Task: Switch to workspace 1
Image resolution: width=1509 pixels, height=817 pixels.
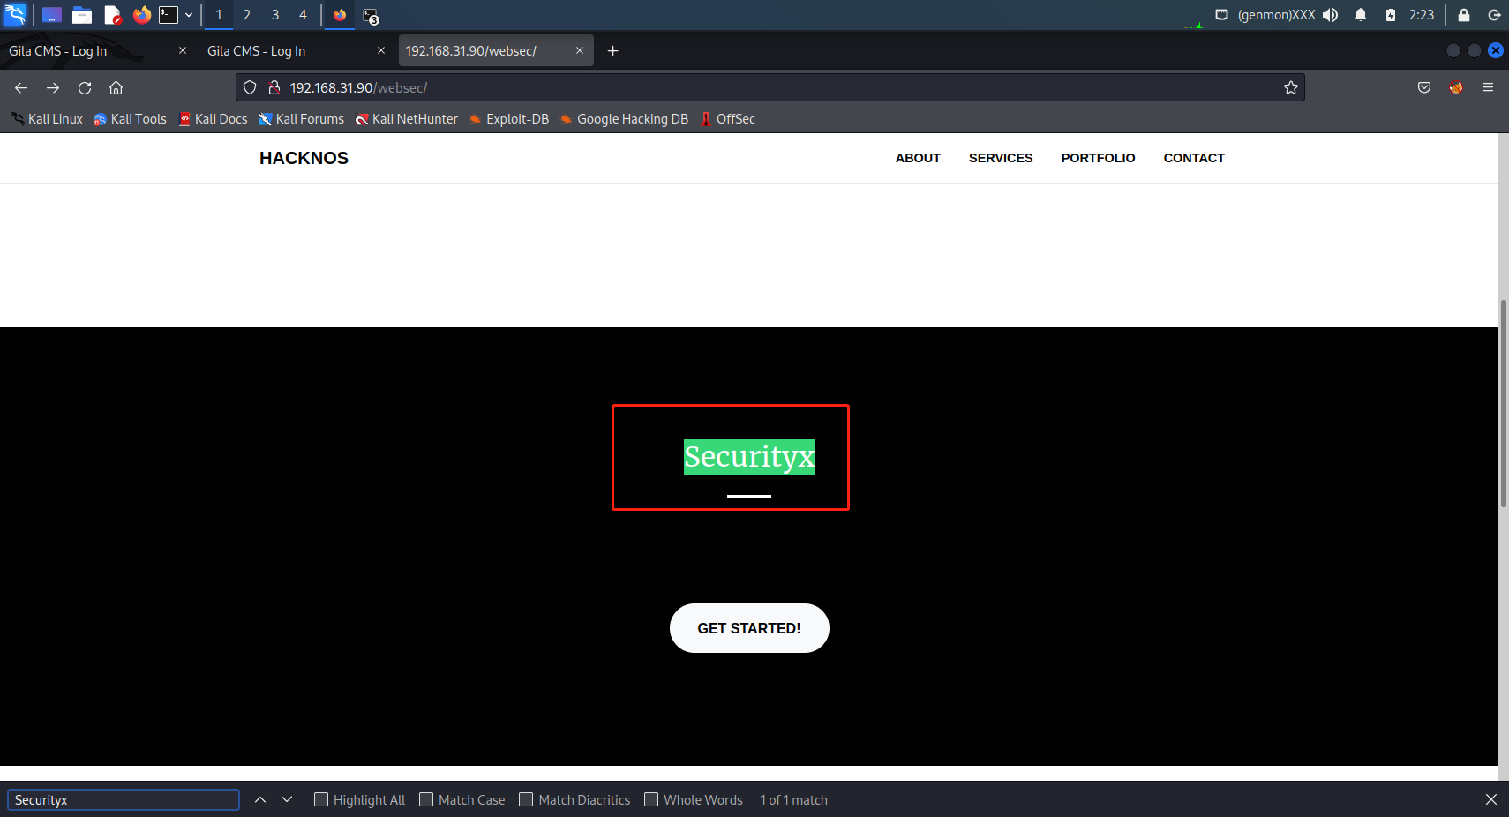Action: (x=219, y=15)
